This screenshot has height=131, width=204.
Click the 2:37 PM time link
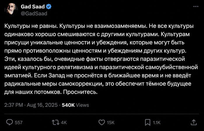tap(13, 105)
